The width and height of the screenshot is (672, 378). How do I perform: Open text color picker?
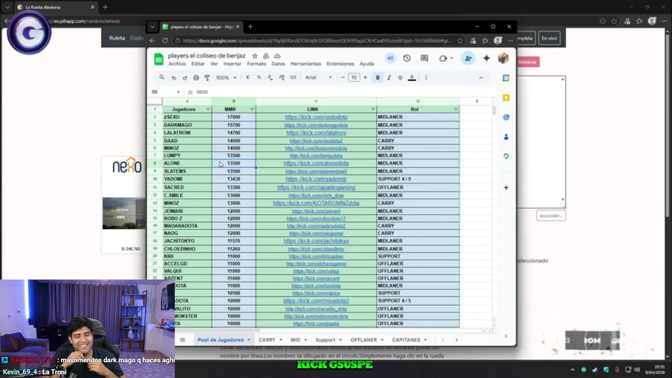412,78
